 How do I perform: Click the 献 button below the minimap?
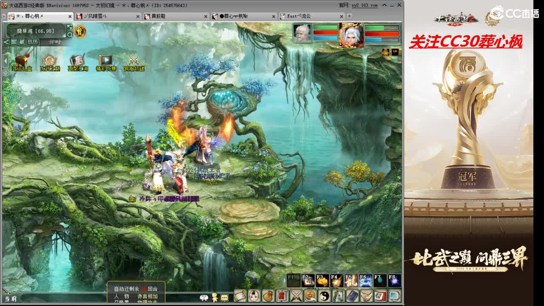point(22,42)
